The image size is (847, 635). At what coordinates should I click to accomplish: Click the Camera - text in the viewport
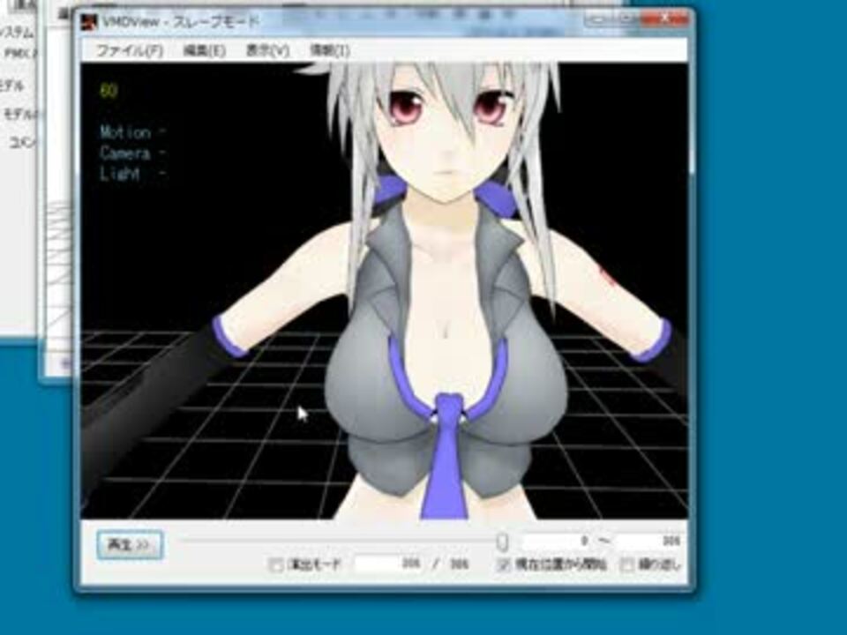(x=133, y=153)
